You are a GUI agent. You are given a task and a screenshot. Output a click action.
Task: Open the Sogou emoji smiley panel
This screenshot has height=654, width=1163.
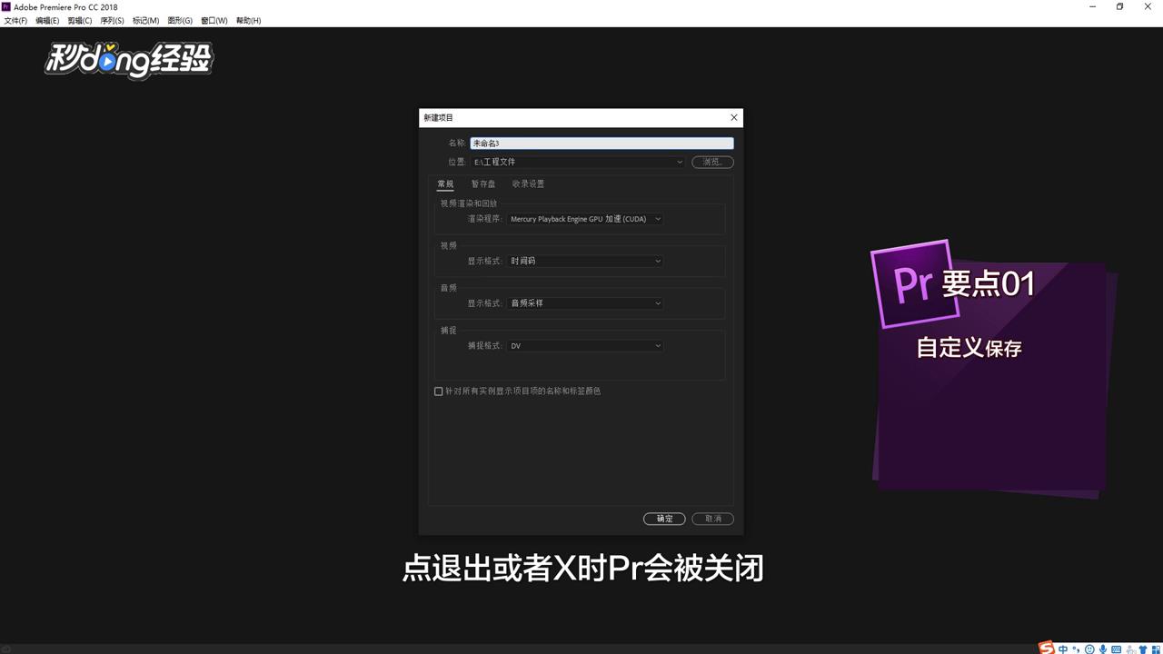tap(1089, 649)
